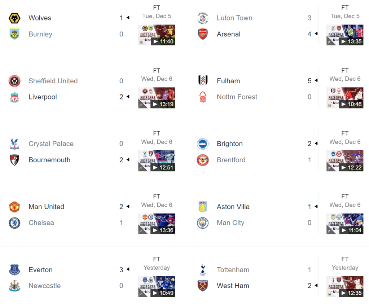Play Man United vs Chelsea highlights
This screenshot has height=304, width=369.
[157, 224]
